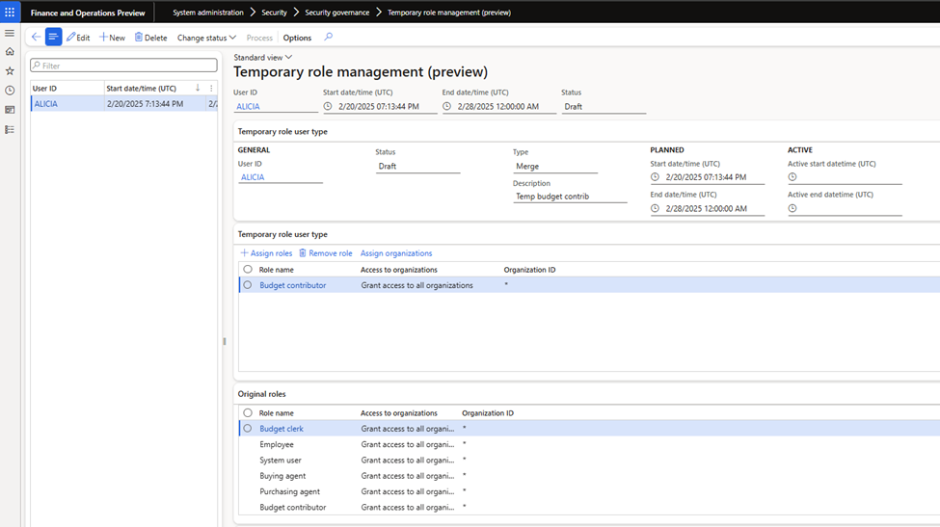Open the Change status dropdown
The image size is (940, 527).
206,38
